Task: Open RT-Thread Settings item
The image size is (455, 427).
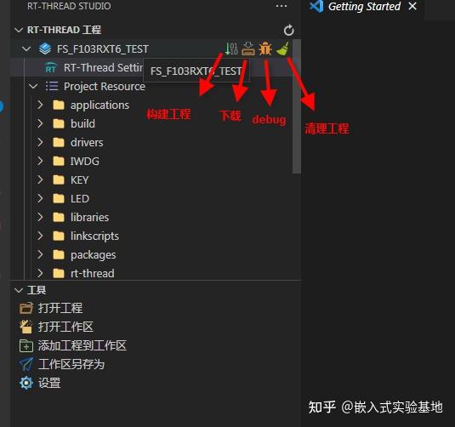Action: tap(94, 68)
